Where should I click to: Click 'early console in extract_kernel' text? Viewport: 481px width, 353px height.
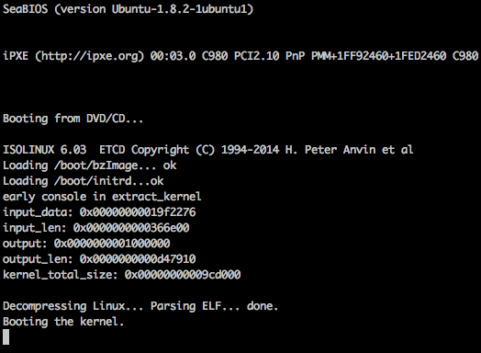102,197
